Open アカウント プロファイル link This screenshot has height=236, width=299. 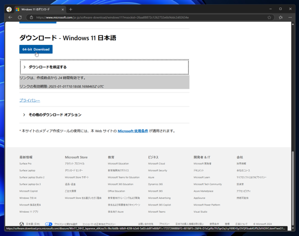pyautogui.click(x=75, y=163)
